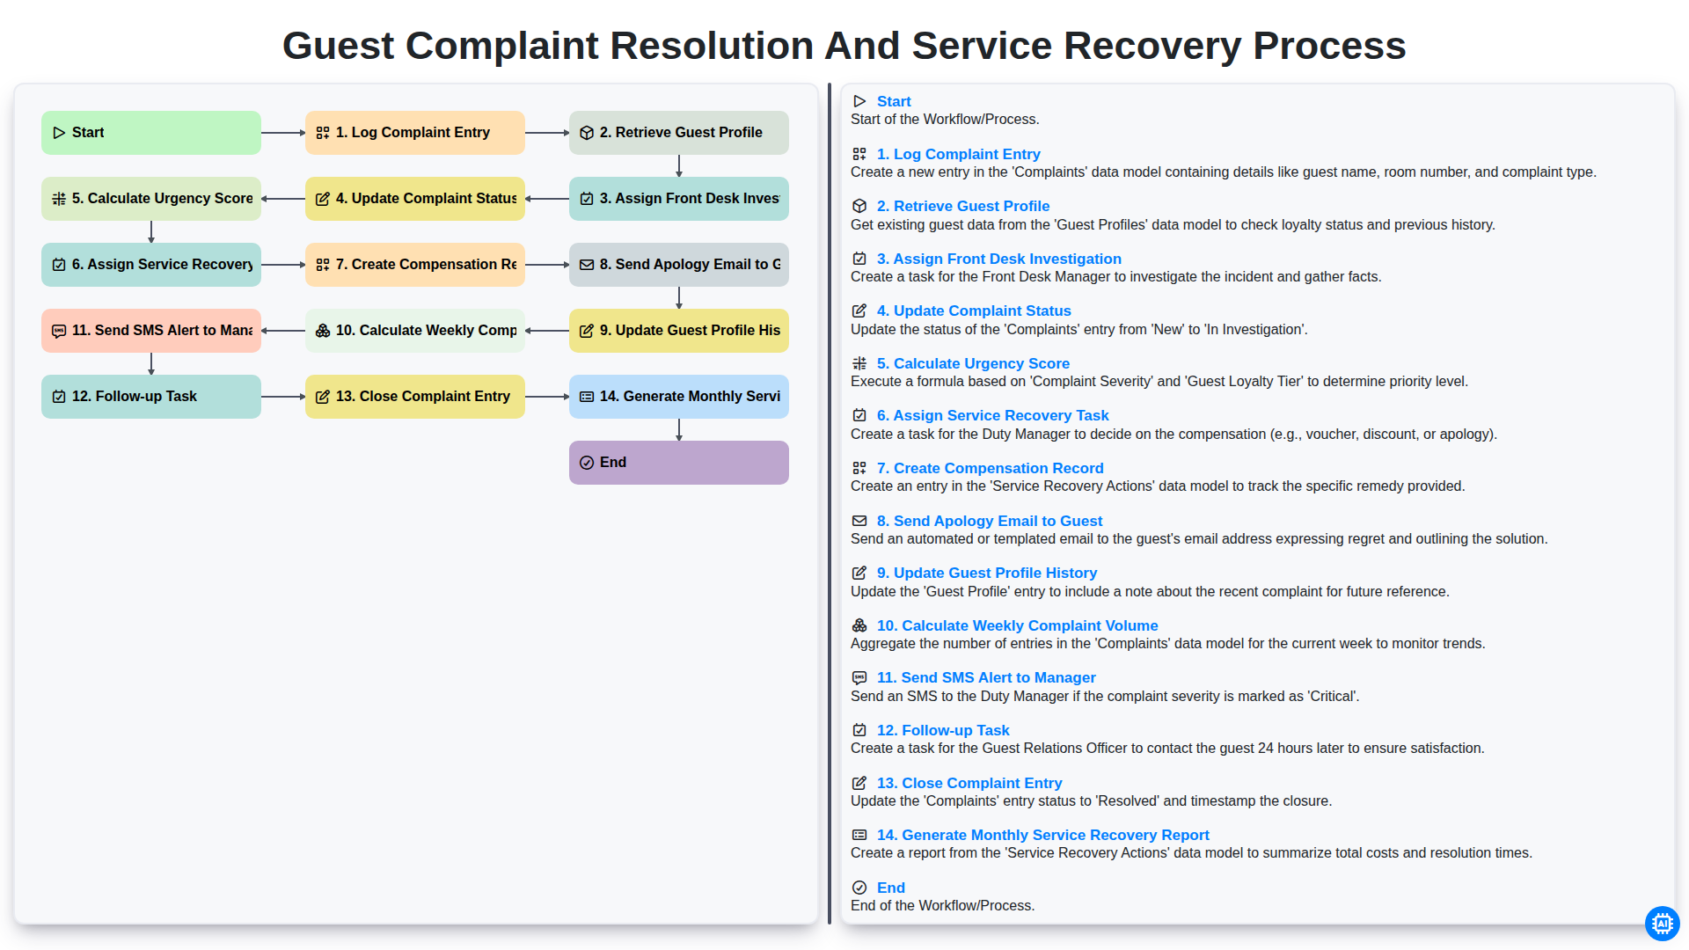Screen dimensions: 1689x950
Task: Click the text 'End of the Workflow/Process.'
Action: coord(942,906)
